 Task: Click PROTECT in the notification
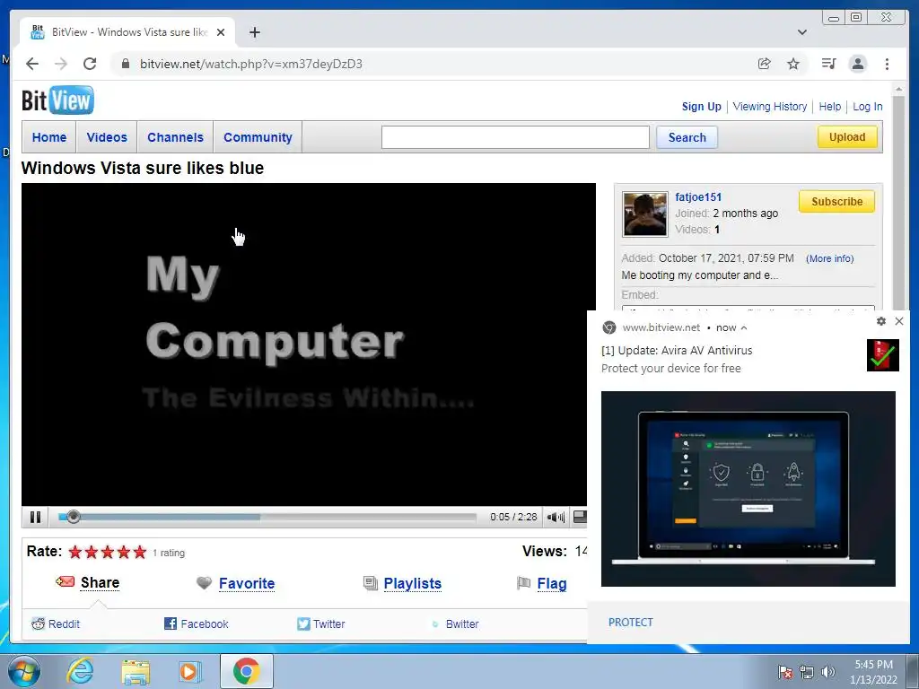pyautogui.click(x=630, y=623)
